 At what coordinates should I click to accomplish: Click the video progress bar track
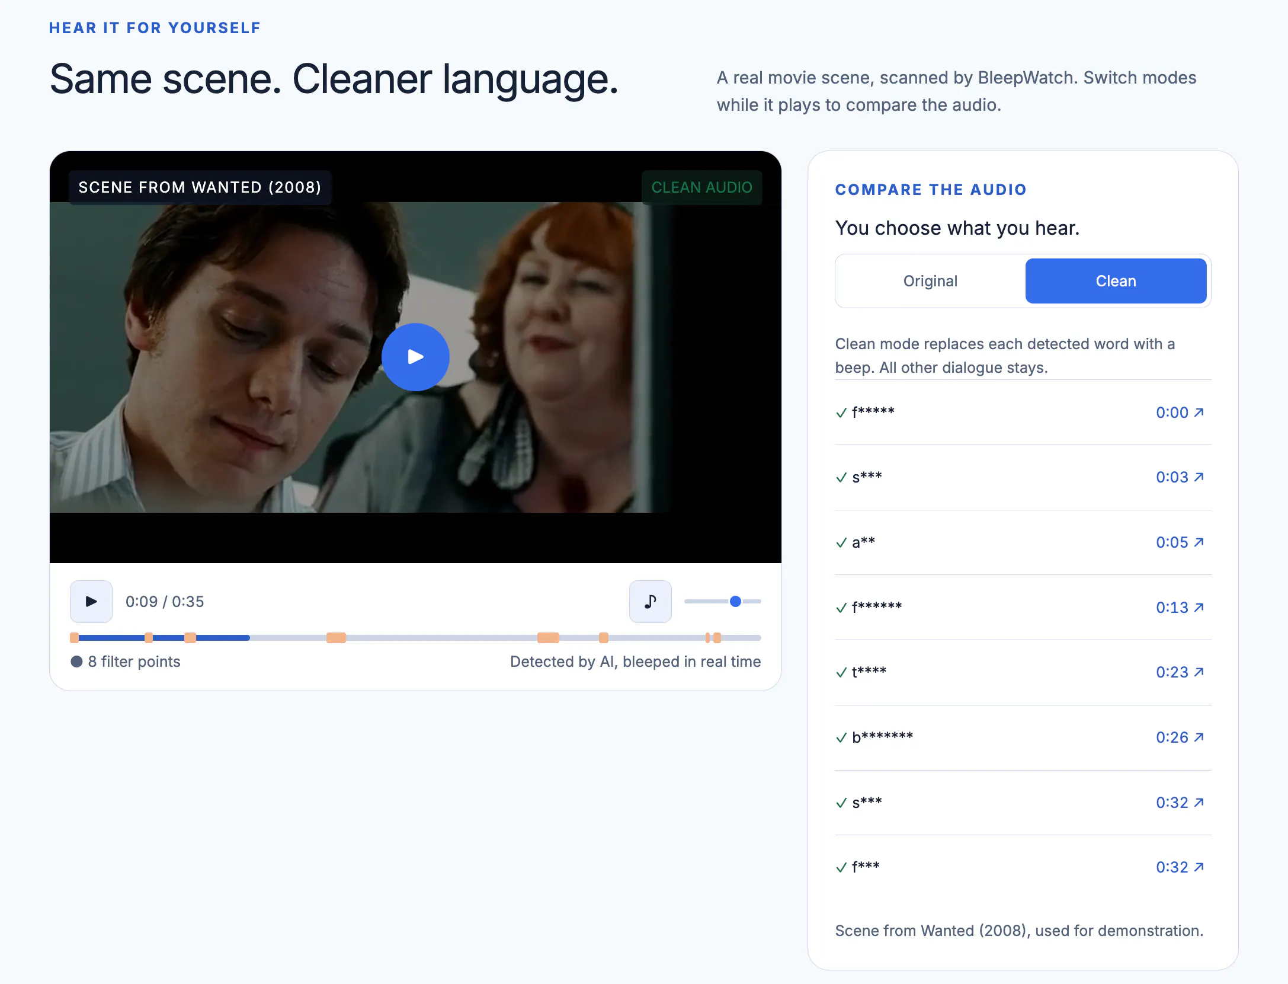click(415, 638)
